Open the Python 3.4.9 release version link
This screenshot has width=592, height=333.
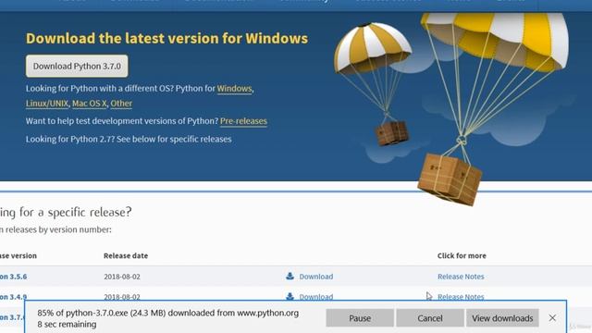coord(13,297)
